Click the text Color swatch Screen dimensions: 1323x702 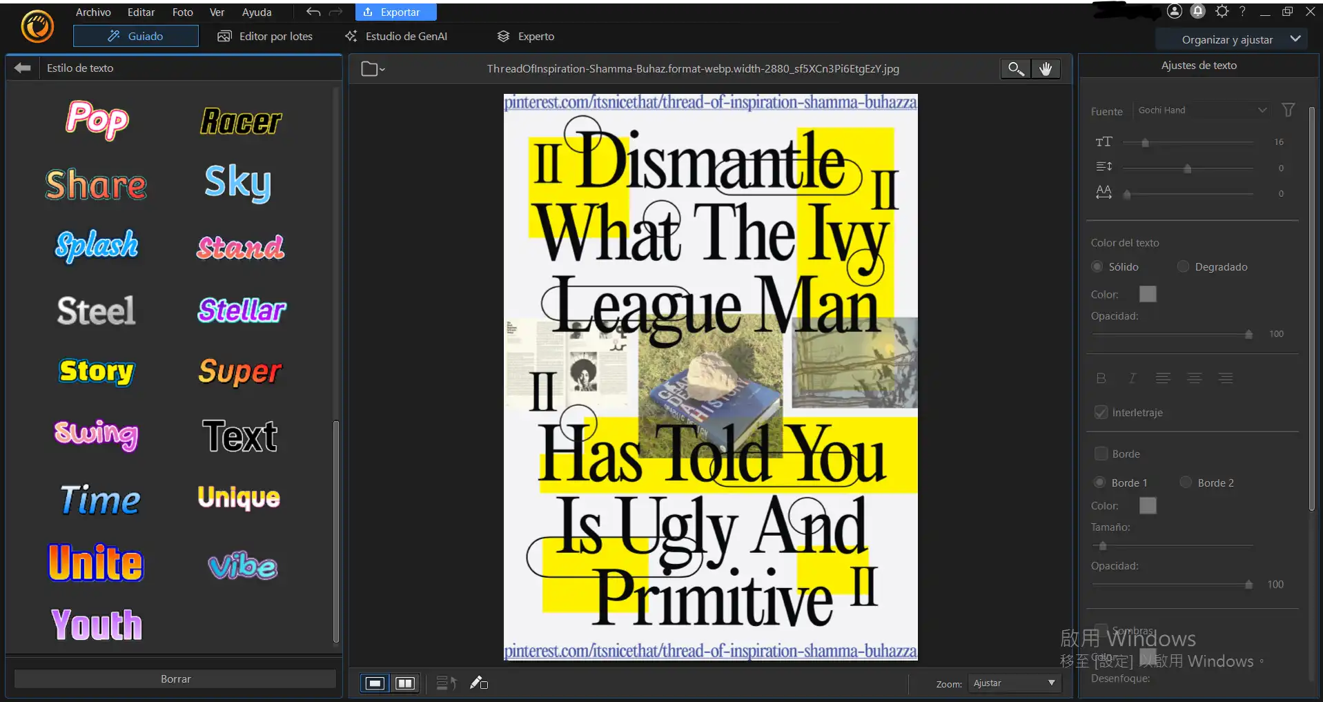pyautogui.click(x=1148, y=294)
